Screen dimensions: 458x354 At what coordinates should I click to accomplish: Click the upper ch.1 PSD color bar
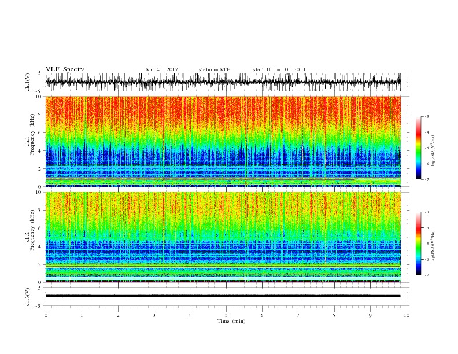pyautogui.click(x=418, y=147)
